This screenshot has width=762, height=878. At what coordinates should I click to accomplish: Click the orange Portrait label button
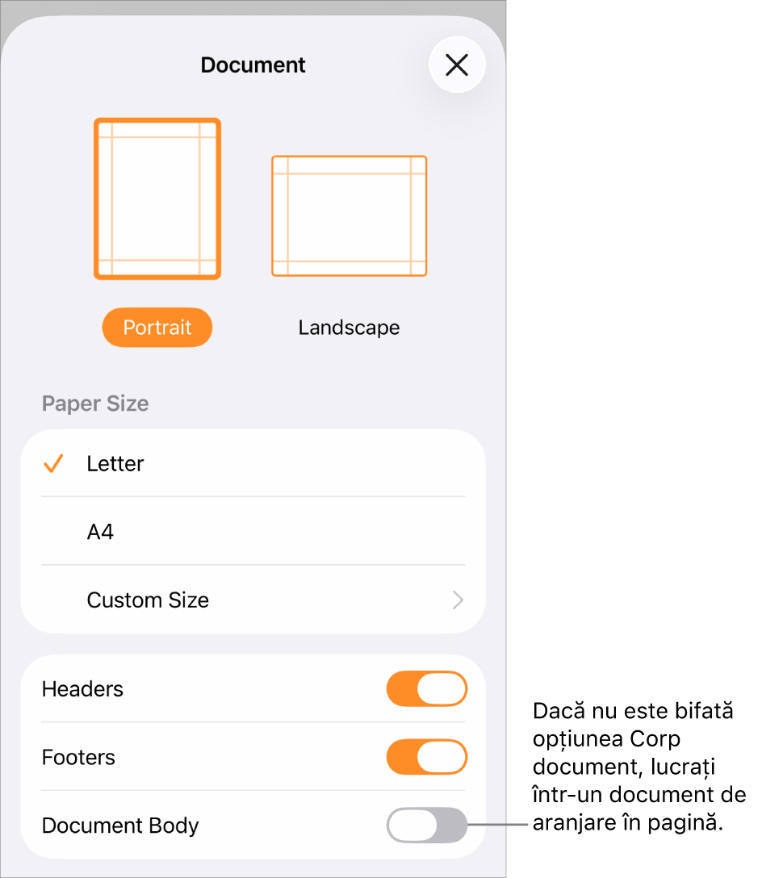[157, 327]
